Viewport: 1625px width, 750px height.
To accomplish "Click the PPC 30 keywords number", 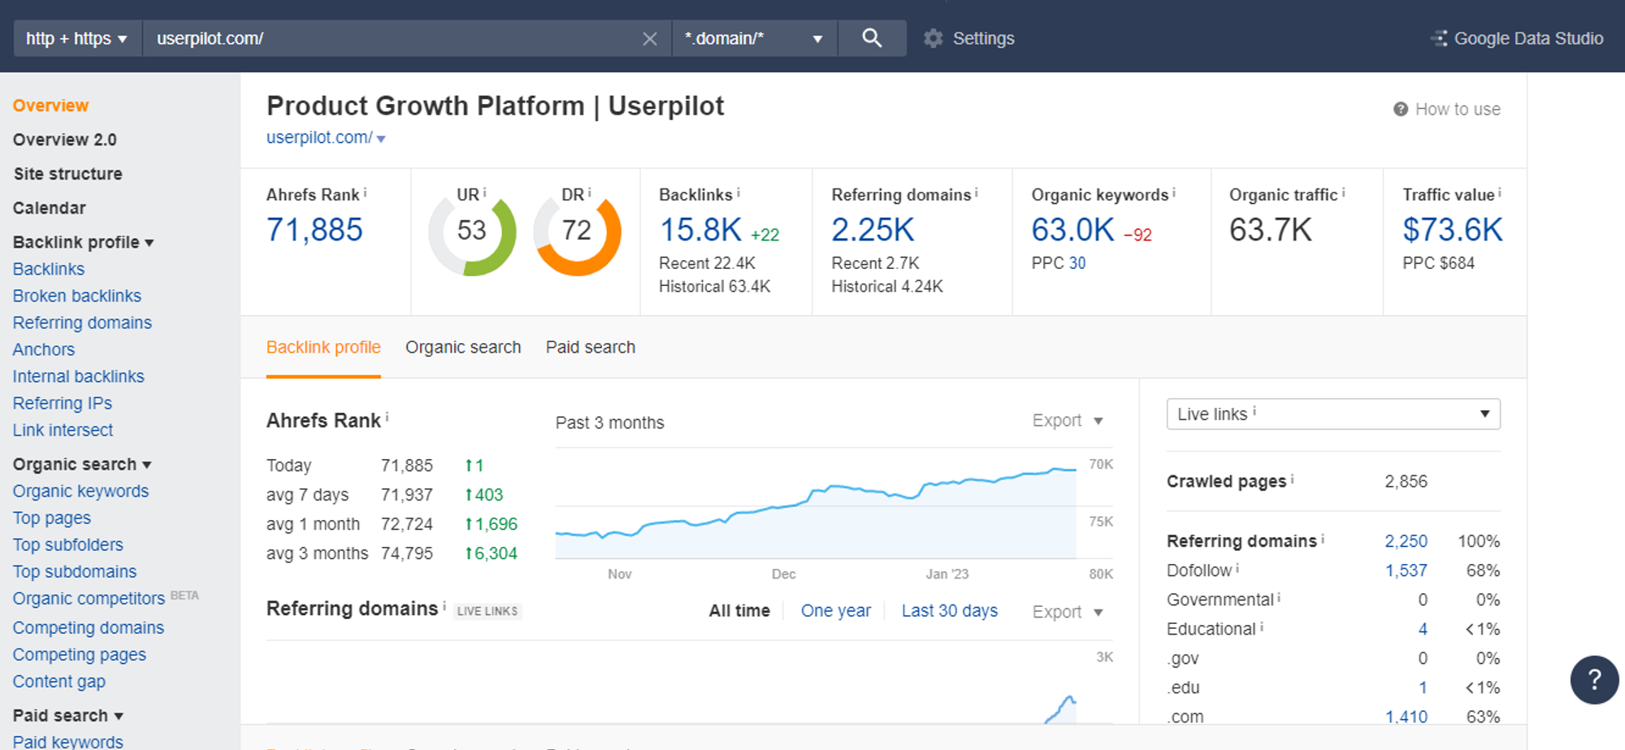I will (x=1077, y=263).
